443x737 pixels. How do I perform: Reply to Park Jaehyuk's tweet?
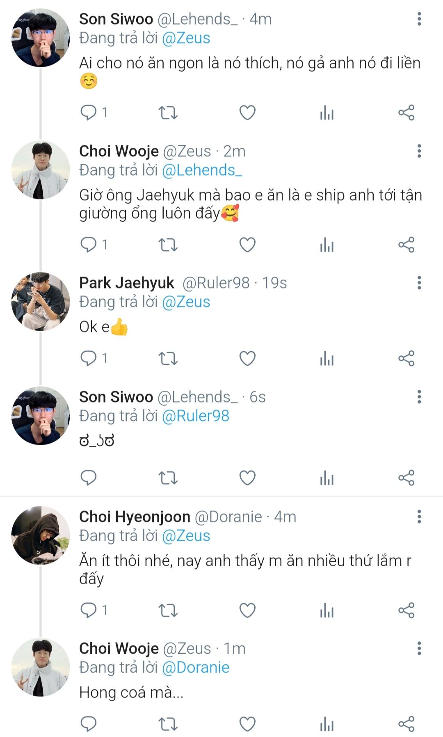[88, 359]
